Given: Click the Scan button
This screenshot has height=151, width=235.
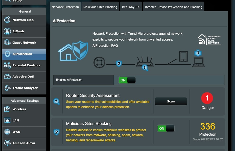Looking at the screenshot, I should click(171, 102).
